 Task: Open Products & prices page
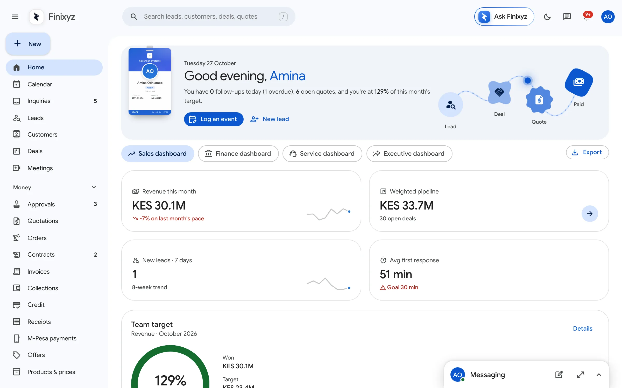(x=54, y=372)
